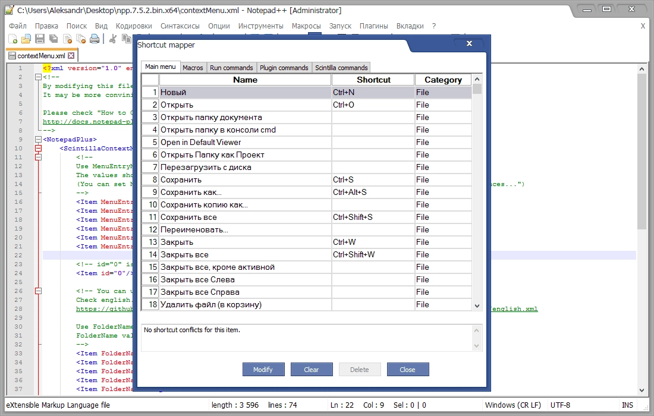The height and width of the screenshot is (416, 654).
Task: Click the Close All documents toolbar icon
Action: (x=81, y=39)
